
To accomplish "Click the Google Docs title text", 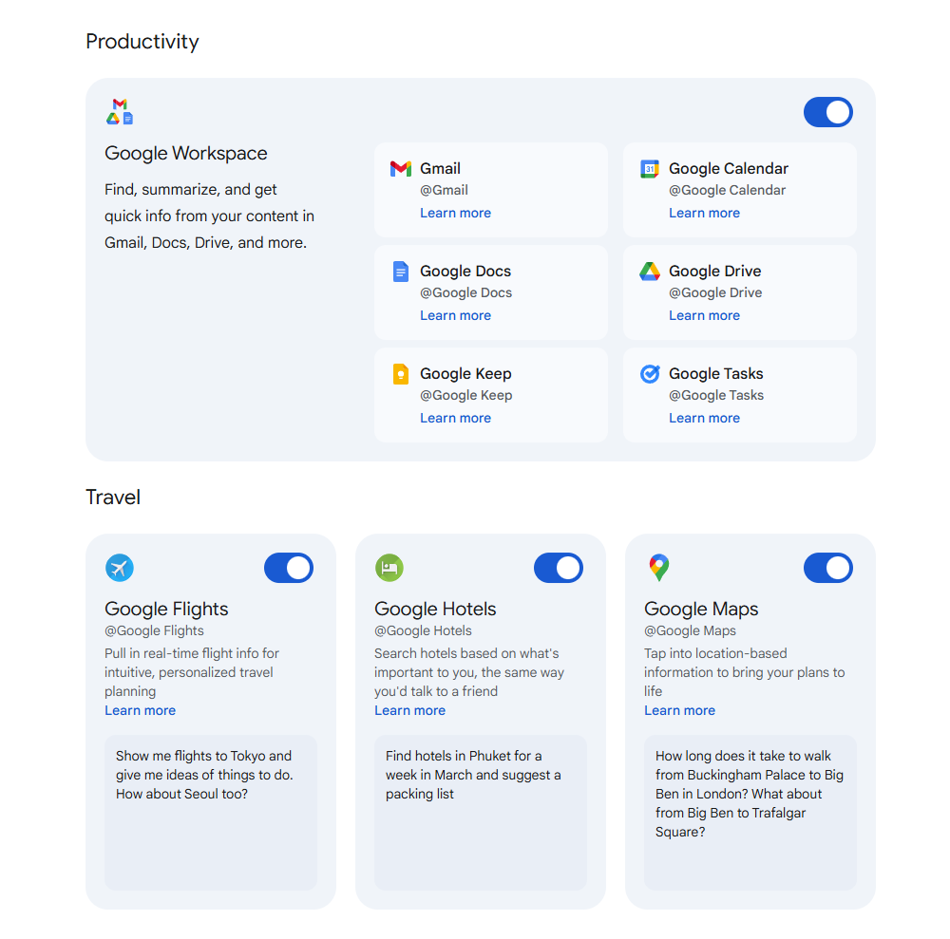I will tap(465, 272).
